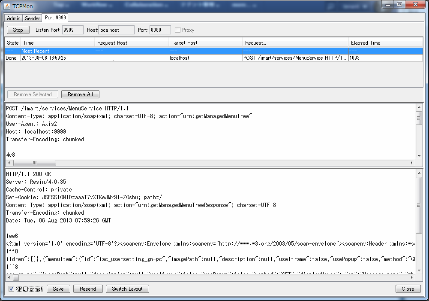Click the POST /imart/services/MenuService request cell
Image resolution: width=429 pixels, height=301 pixels.
click(296, 58)
